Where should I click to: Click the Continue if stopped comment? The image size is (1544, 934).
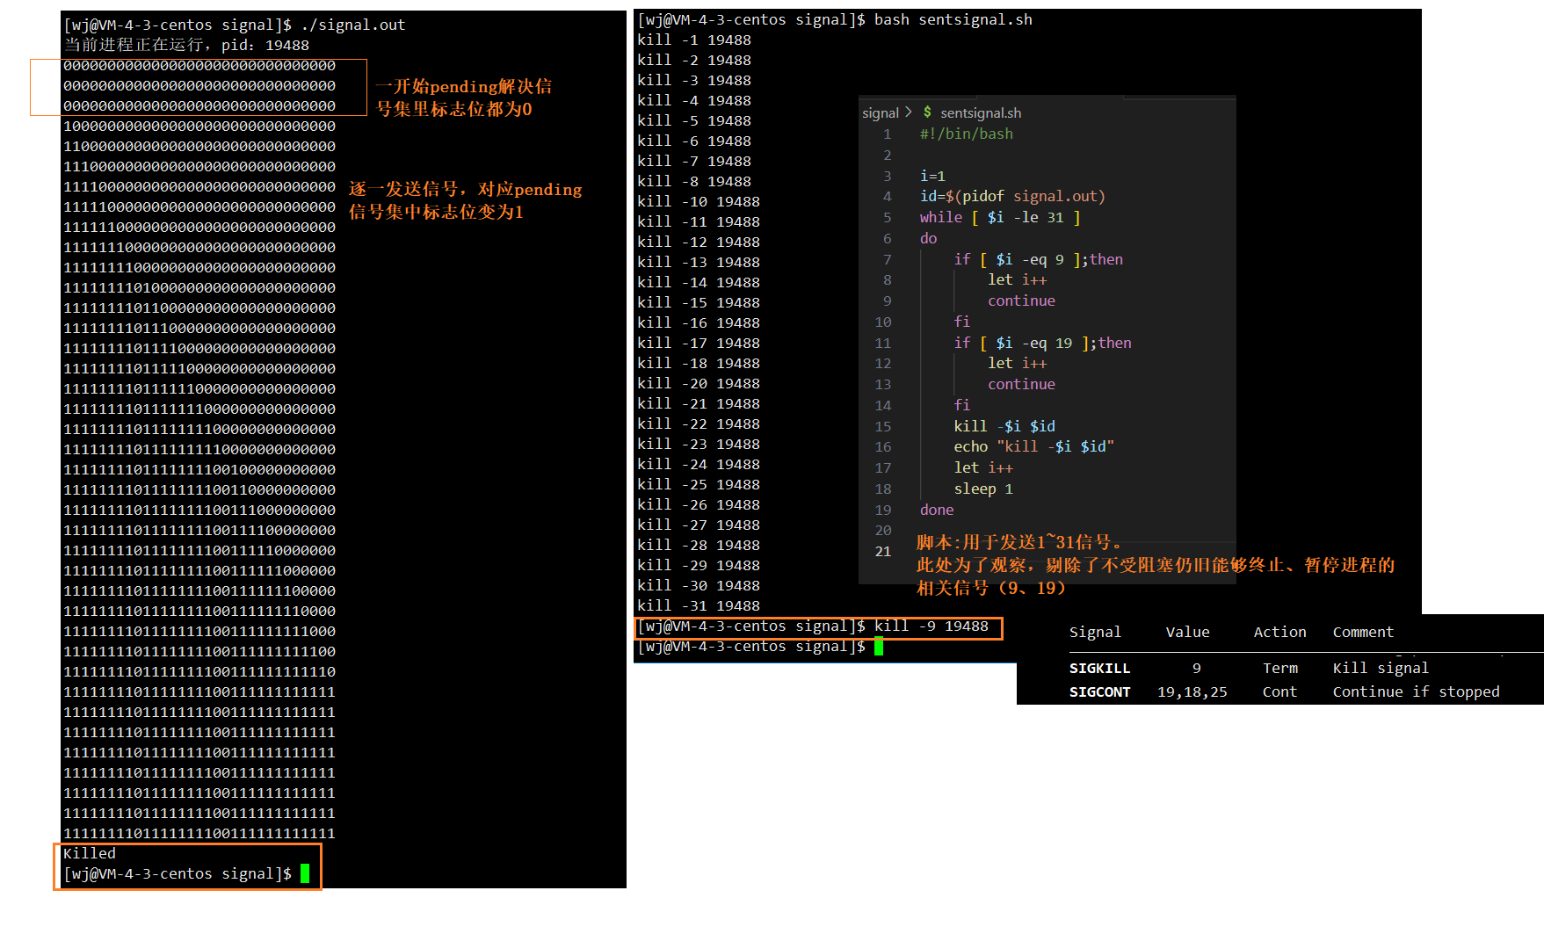(1416, 691)
